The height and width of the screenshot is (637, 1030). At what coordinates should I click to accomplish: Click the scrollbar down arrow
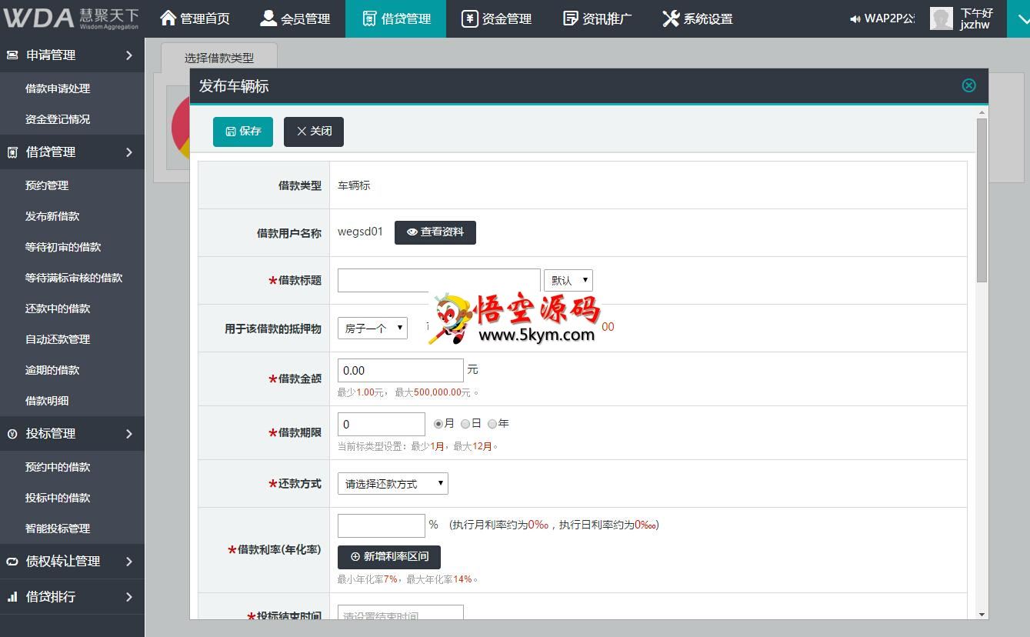[x=982, y=614]
